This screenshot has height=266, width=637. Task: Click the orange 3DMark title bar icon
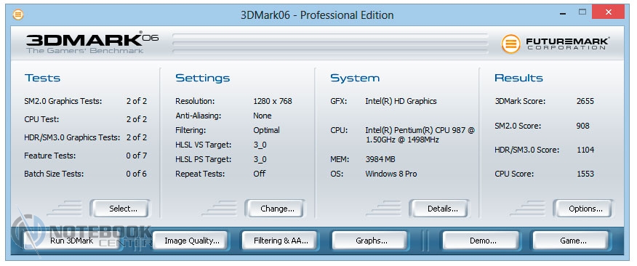coord(18,15)
